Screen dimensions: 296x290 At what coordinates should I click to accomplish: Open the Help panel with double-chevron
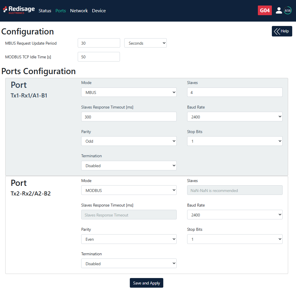pyautogui.click(x=282, y=31)
